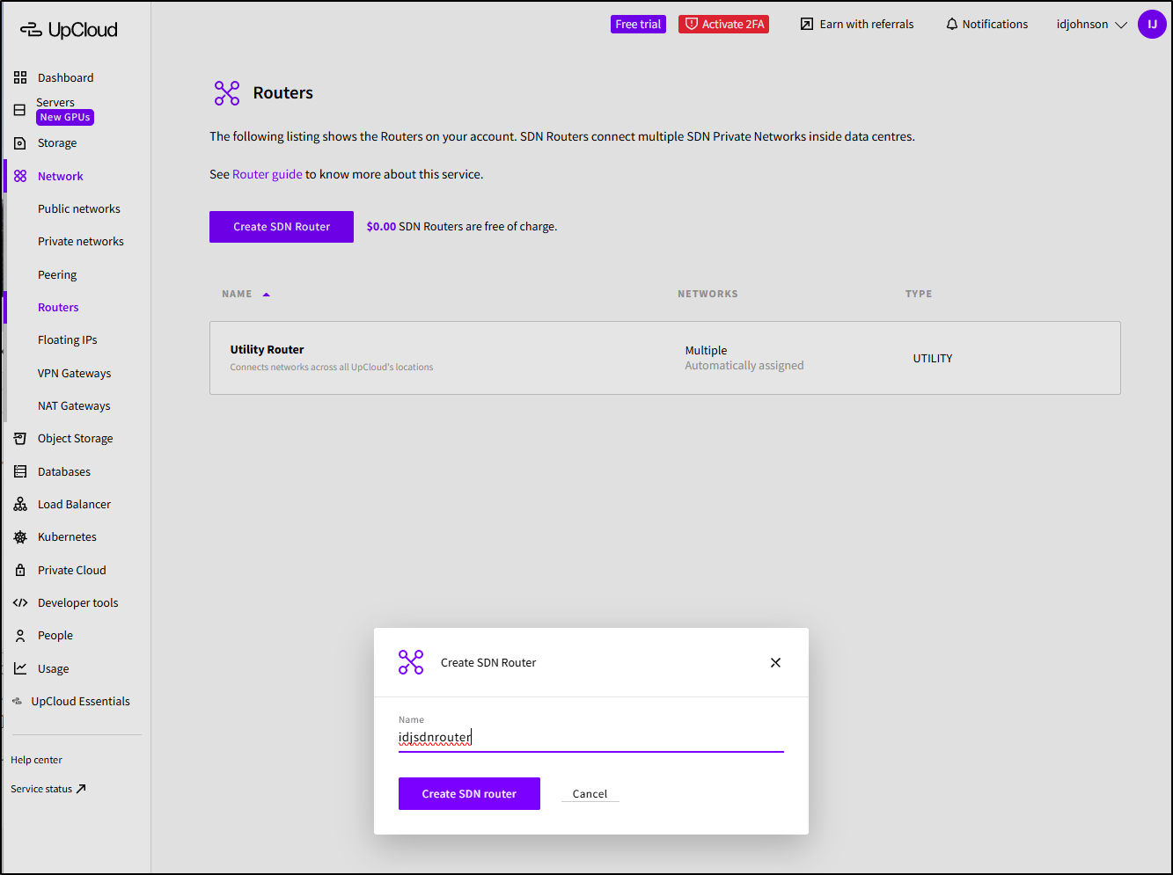This screenshot has width=1173, height=875.
Task: Select the Utility Router row
Action: 664,358
